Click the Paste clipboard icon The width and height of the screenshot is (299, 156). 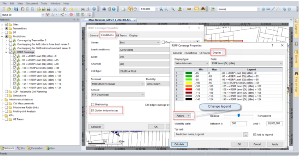tap(65, 9)
